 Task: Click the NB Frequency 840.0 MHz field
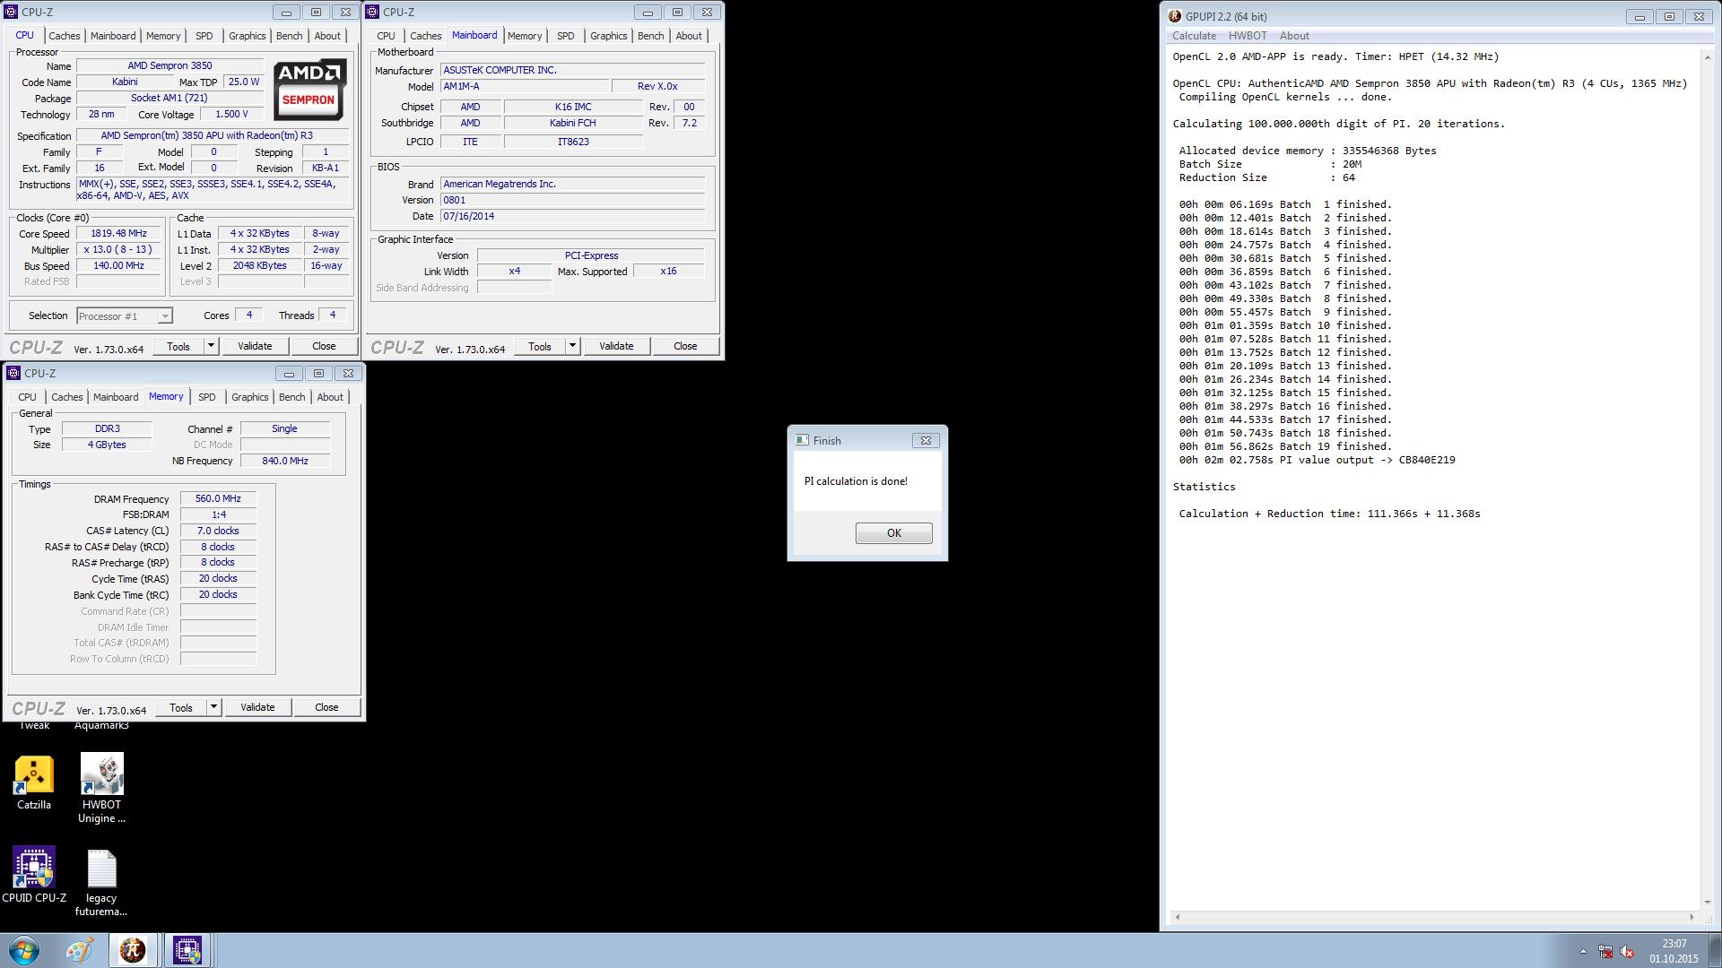click(285, 461)
